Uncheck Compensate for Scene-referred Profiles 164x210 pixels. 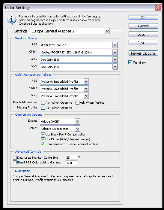tap(43, 144)
